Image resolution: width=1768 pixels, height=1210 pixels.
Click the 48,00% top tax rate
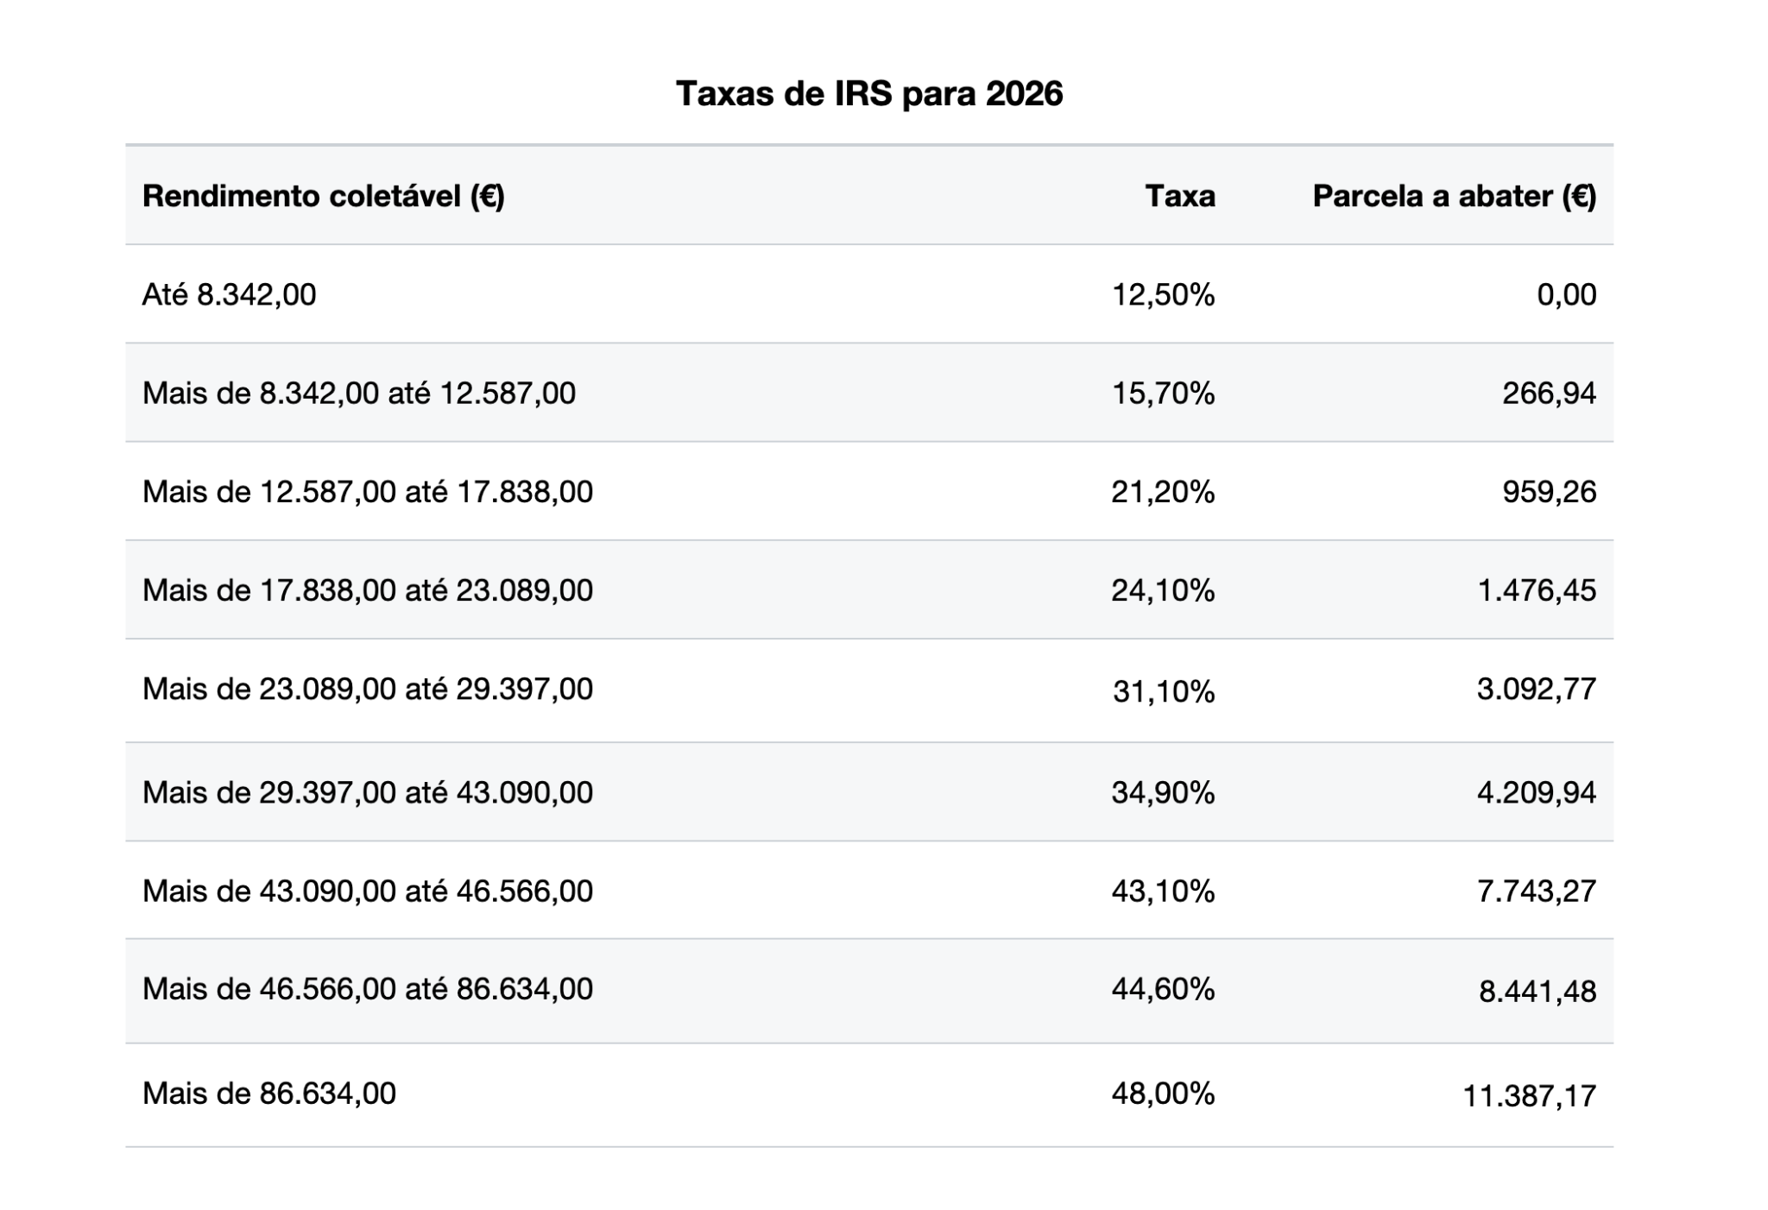click(1162, 1094)
